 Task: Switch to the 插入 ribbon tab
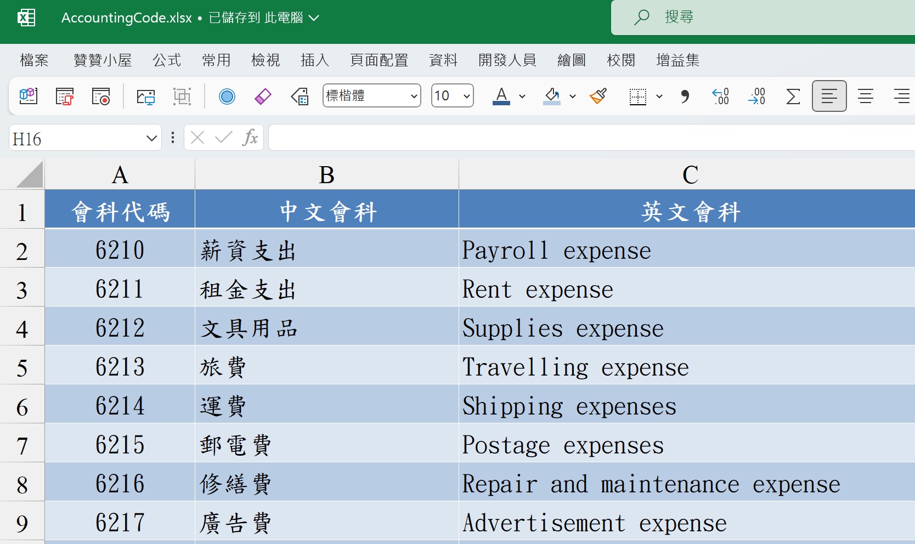click(x=314, y=60)
